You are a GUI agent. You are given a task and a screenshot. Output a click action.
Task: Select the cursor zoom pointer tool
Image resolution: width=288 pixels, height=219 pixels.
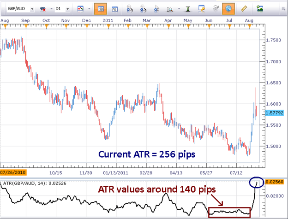coord(156,9)
